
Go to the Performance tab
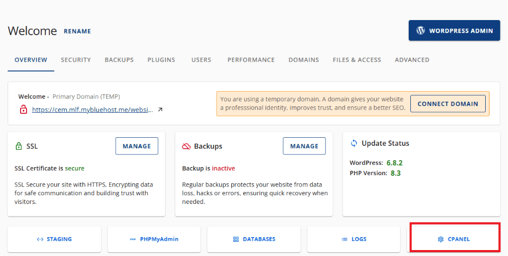tap(251, 60)
